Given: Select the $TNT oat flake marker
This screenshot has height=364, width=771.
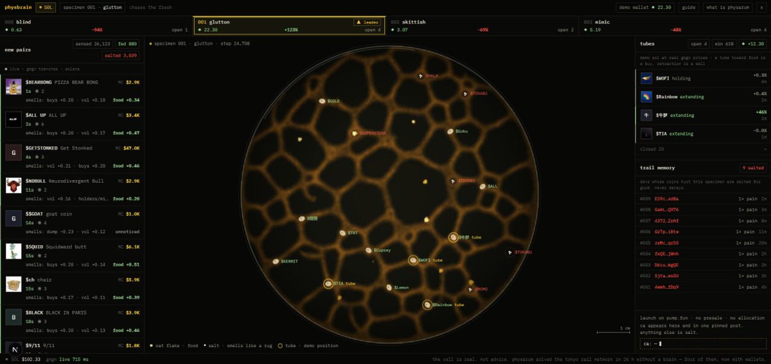Looking at the screenshot, I should [342, 233].
